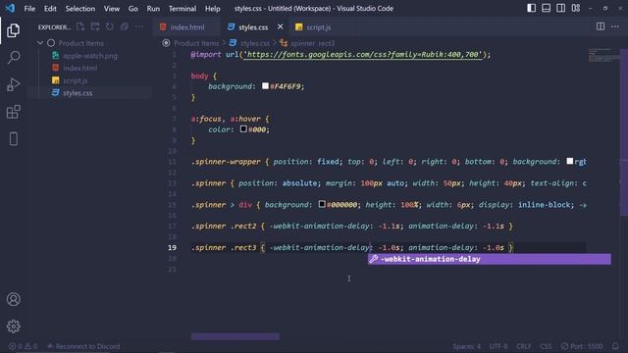Refresh the Explorer file list
The image size is (628, 353).
point(109,26)
